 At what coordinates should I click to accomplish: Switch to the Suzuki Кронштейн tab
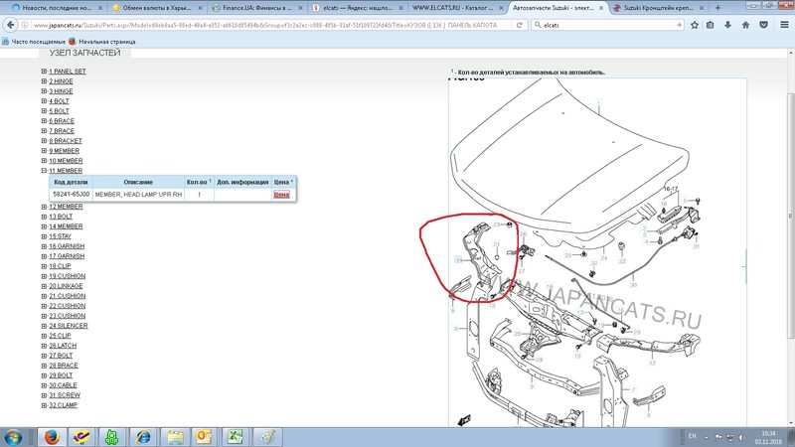click(658, 8)
